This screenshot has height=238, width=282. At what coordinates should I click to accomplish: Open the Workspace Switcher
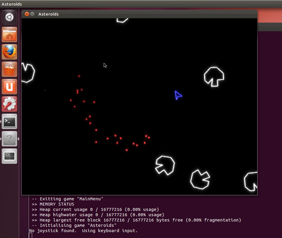pos(9,156)
